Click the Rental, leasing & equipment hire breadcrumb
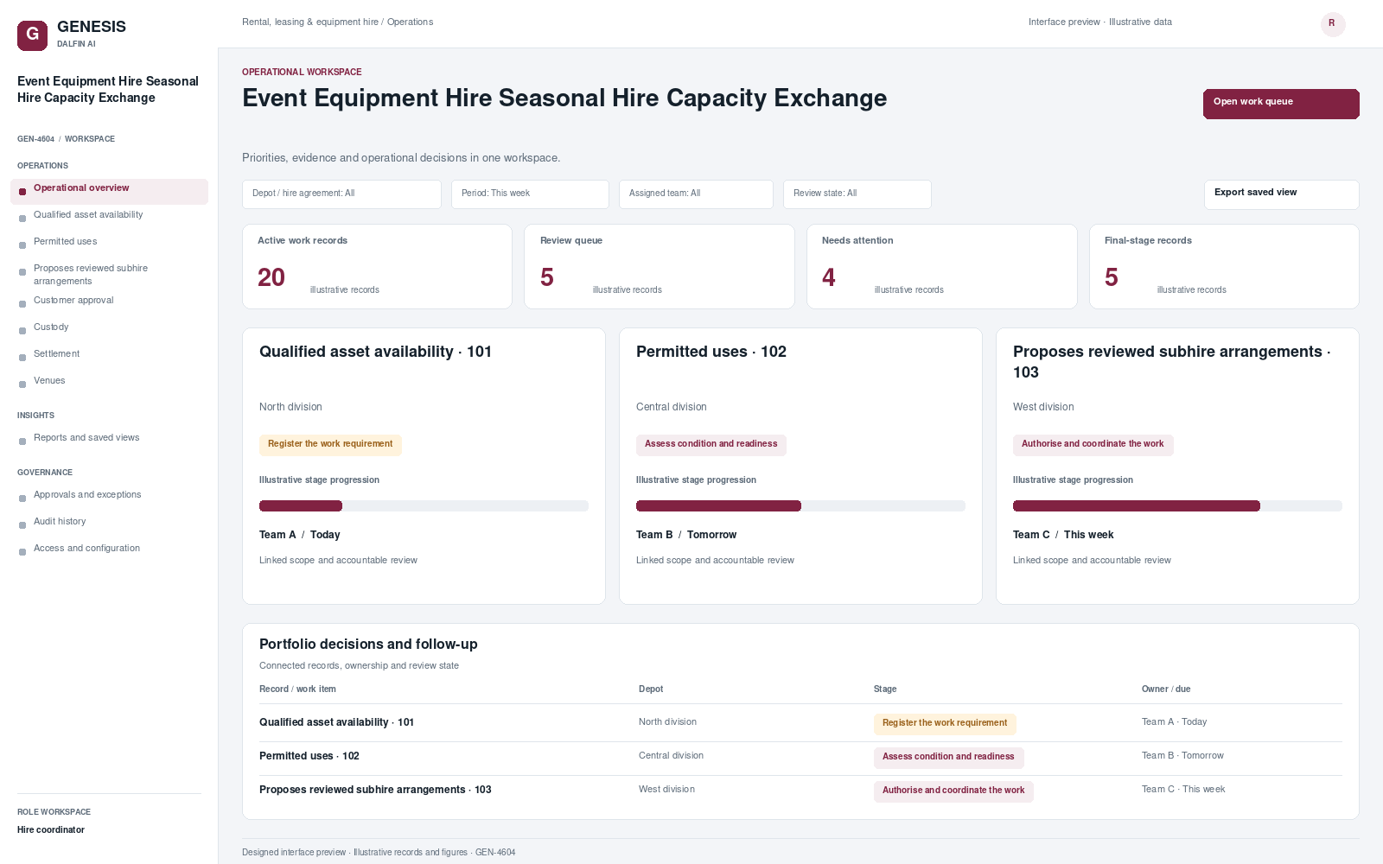Viewport: 1383px width, 864px height. pyautogui.click(x=310, y=22)
